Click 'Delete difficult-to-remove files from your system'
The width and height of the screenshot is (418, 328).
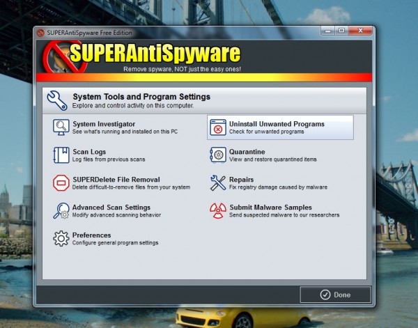(131, 187)
